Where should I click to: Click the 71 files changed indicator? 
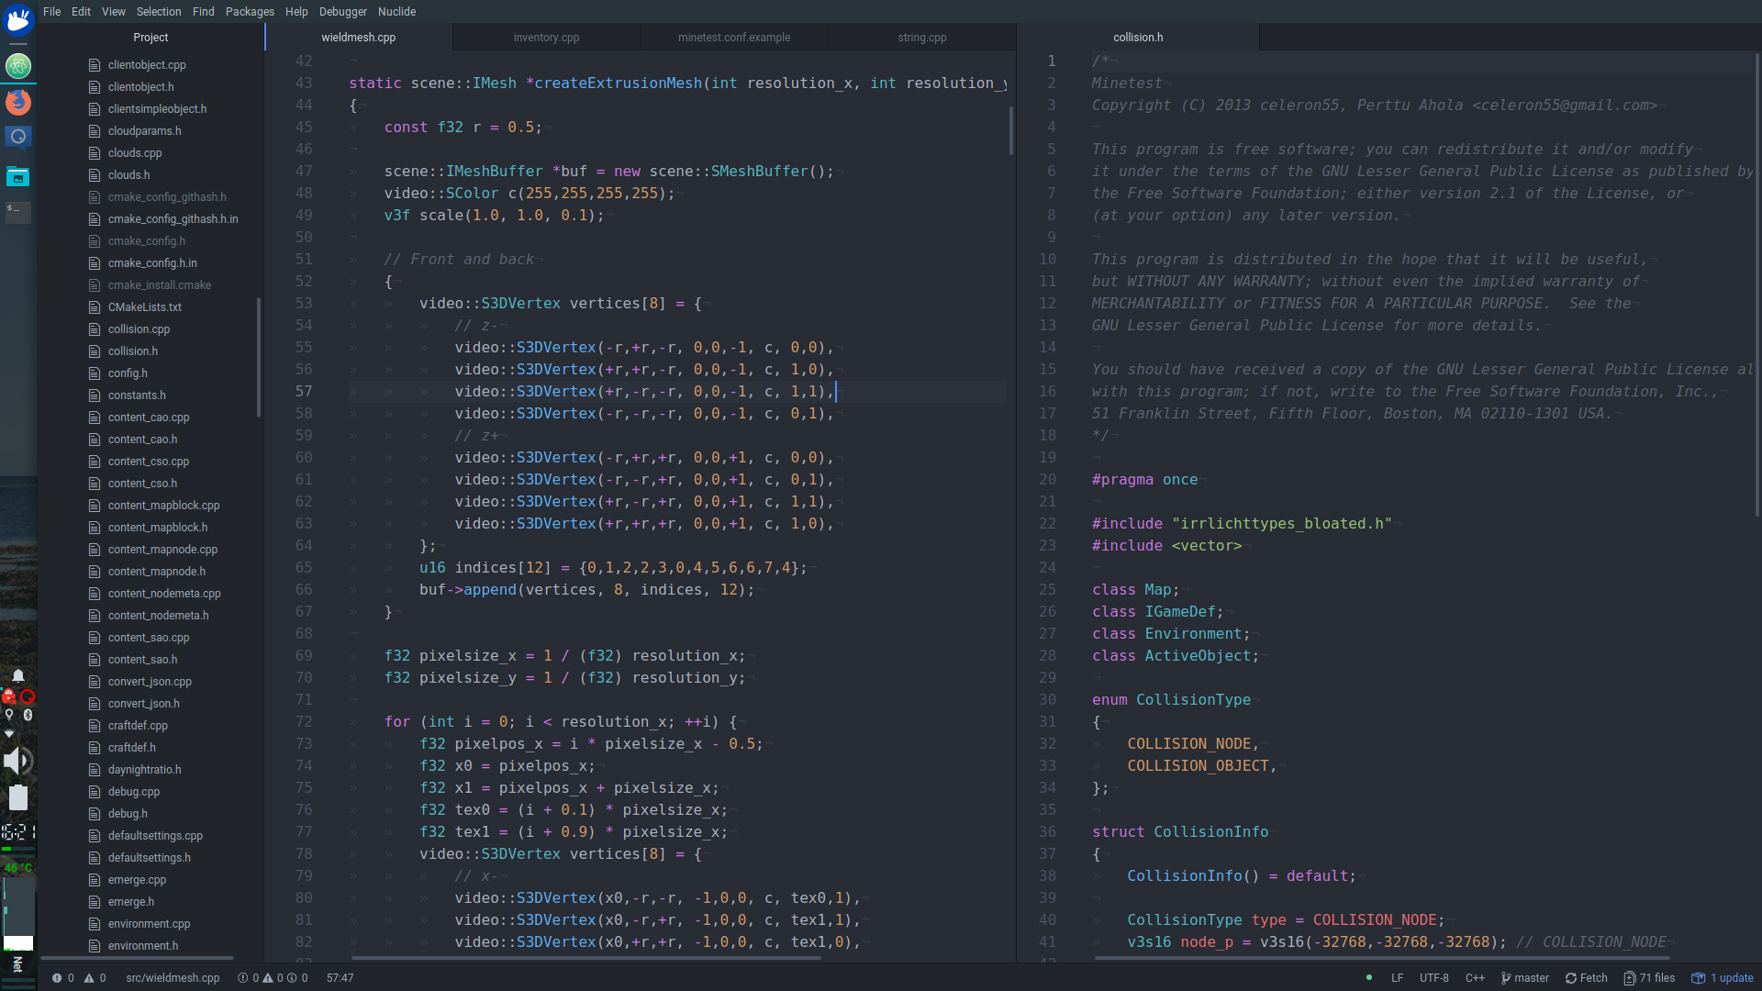tap(1649, 978)
